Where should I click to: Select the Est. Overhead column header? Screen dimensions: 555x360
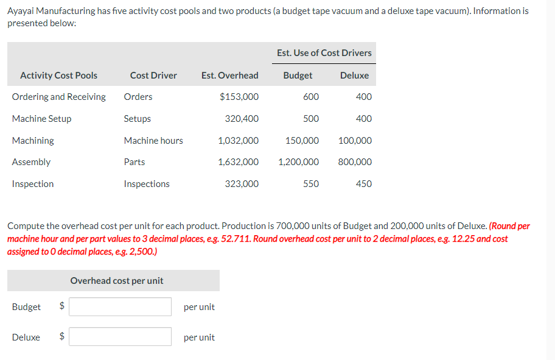[x=229, y=75]
